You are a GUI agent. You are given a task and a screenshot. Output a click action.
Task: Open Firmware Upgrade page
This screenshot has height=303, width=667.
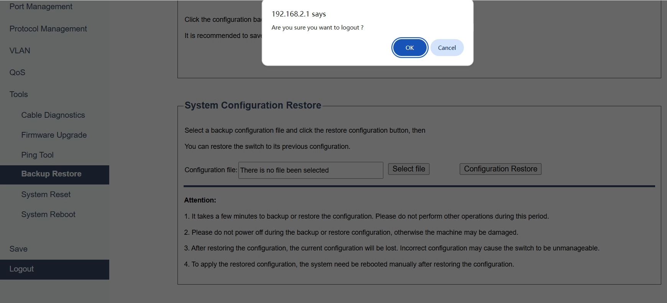pyautogui.click(x=54, y=135)
